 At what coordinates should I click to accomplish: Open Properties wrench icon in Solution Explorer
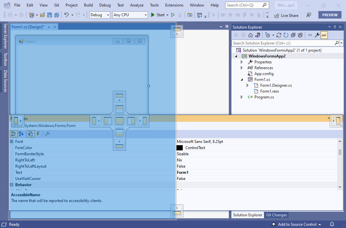pos(317,35)
